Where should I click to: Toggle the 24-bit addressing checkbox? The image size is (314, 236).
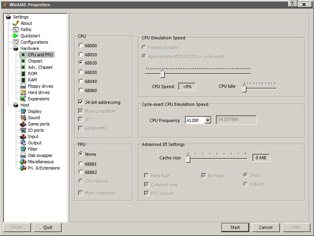[80, 102]
